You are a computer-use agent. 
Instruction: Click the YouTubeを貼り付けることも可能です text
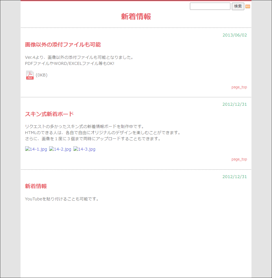(x=62, y=199)
